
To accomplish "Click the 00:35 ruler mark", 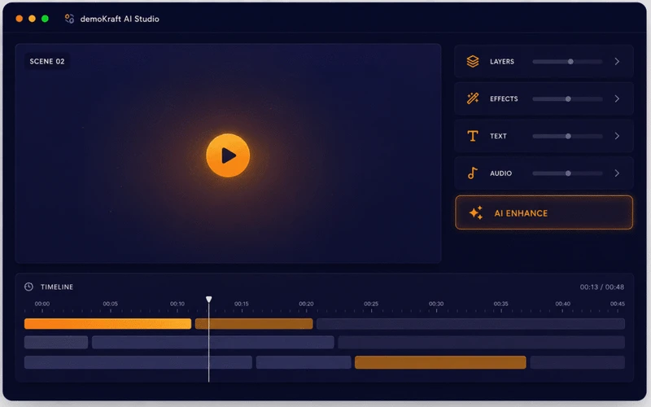I will pyautogui.click(x=500, y=304).
